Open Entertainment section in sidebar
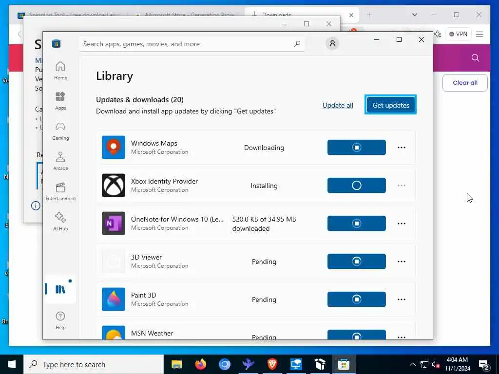 [x=60, y=191]
